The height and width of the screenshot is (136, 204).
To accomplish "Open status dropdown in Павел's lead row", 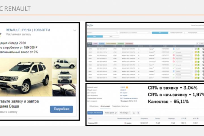I will 184,65.
